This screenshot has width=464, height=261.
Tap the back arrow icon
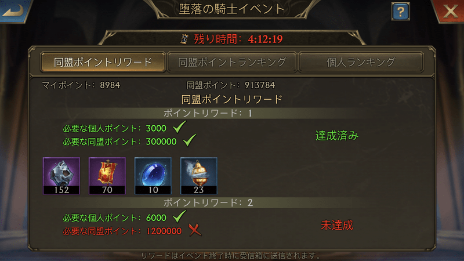tap(14, 10)
